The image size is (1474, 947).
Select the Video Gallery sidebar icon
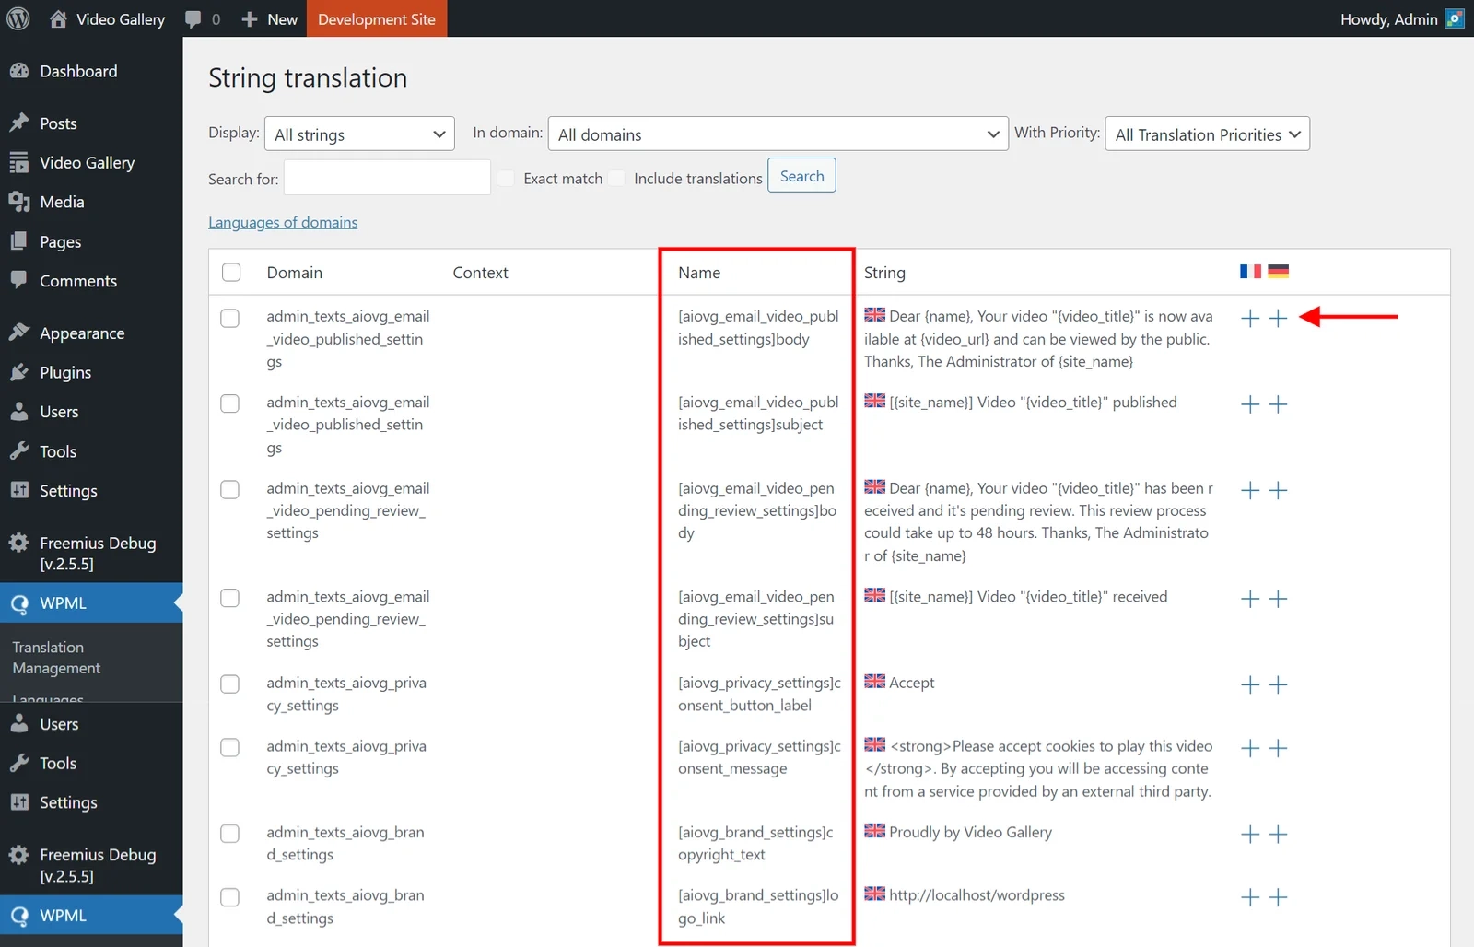tap(20, 162)
